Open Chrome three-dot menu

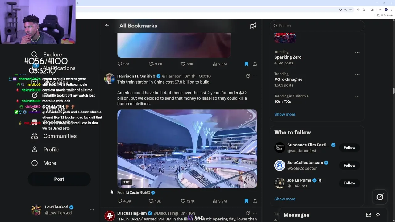point(391,10)
